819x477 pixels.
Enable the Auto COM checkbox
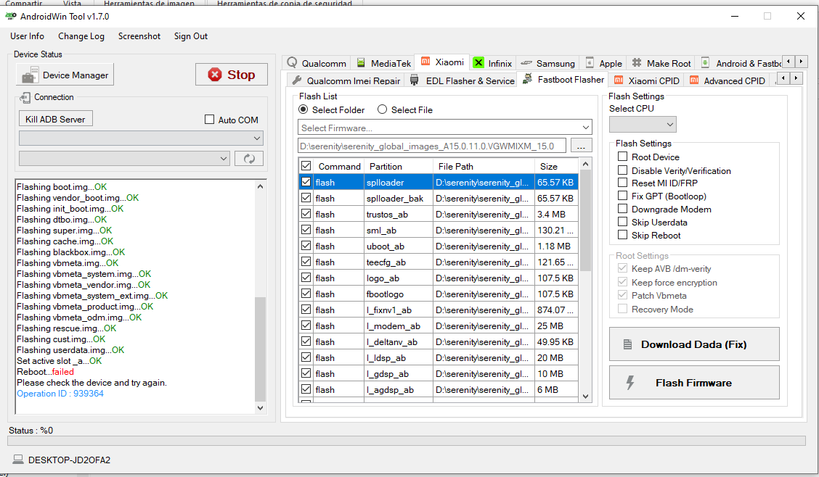tap(209, 120)
